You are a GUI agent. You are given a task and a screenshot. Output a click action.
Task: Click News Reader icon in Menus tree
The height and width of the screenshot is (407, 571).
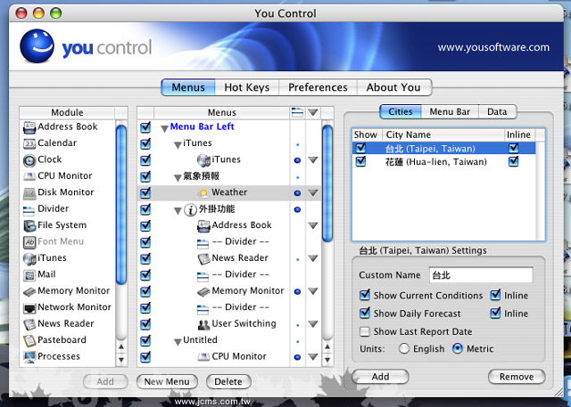(x=203, y=258)
